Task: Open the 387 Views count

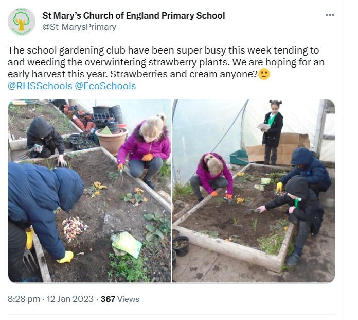Action: coord(120,299)
